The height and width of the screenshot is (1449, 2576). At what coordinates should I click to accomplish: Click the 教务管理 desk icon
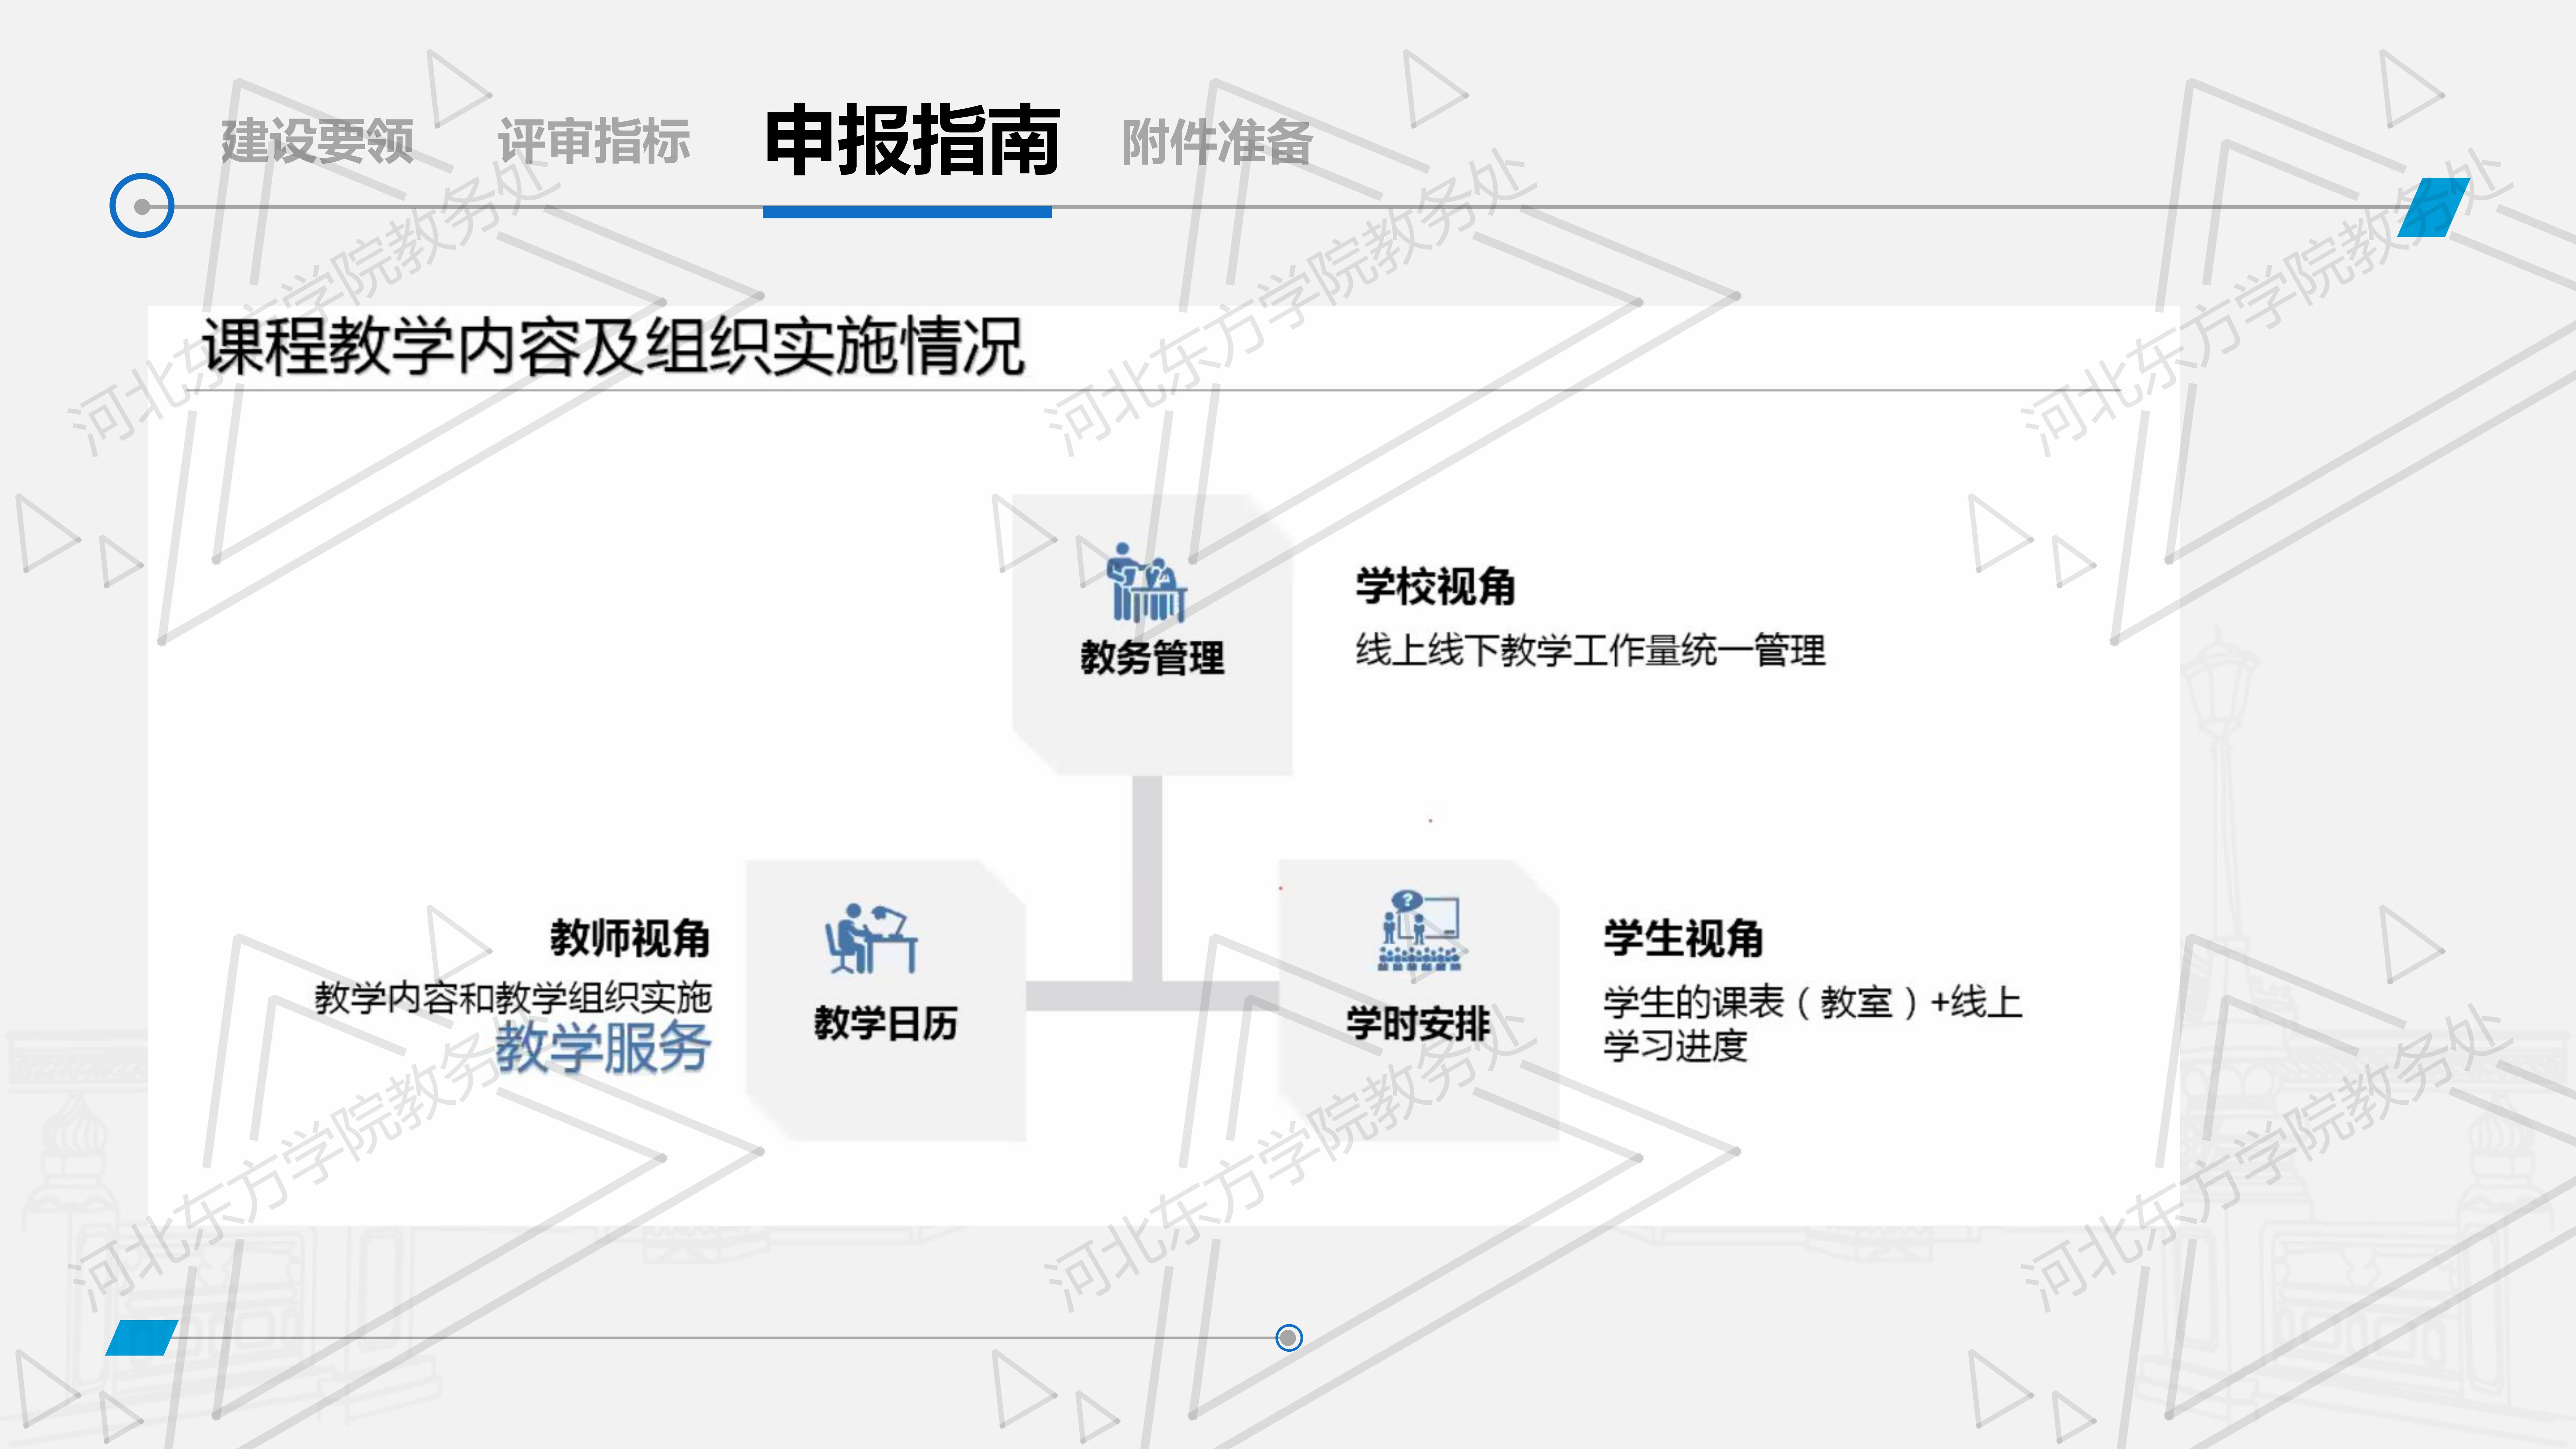[1147, 583]
